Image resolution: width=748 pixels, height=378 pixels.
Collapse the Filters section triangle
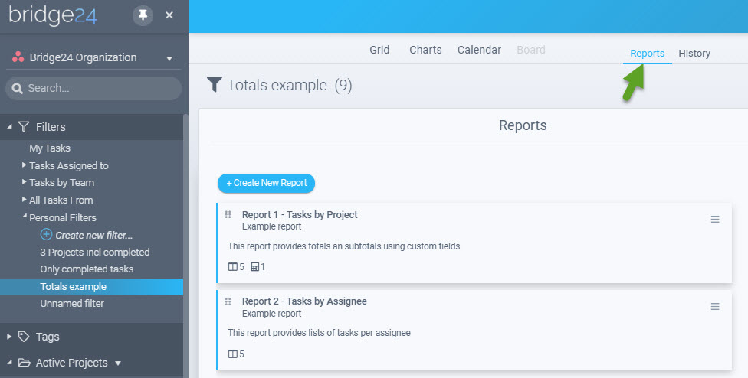pos(9,126)
